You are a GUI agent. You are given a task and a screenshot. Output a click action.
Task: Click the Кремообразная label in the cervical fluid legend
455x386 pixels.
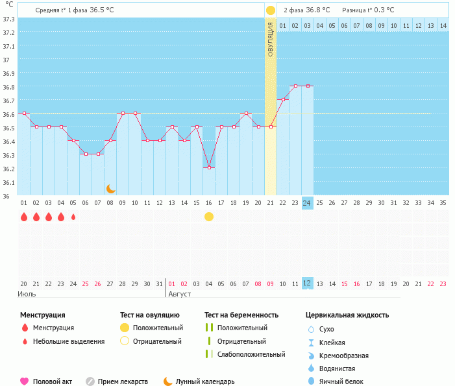pyautogui.click(x=347, y=356)
